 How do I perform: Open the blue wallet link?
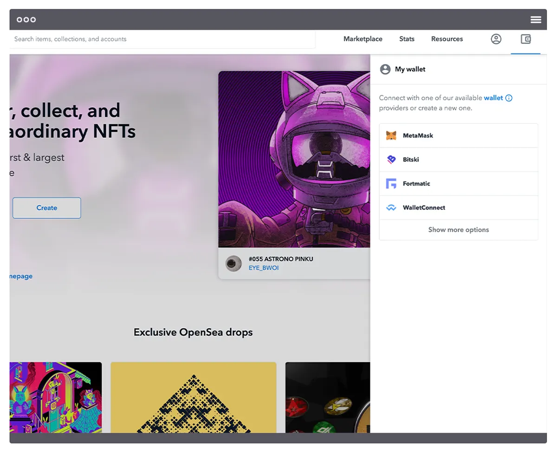pyautogui.click(x=493, y=98)
